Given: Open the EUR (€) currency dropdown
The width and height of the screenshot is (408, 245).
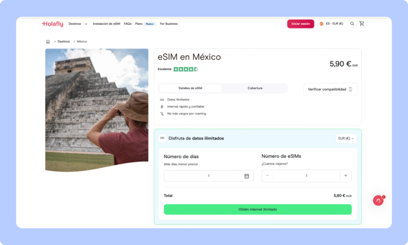Looking at the screenshot, I should point(346,138).
